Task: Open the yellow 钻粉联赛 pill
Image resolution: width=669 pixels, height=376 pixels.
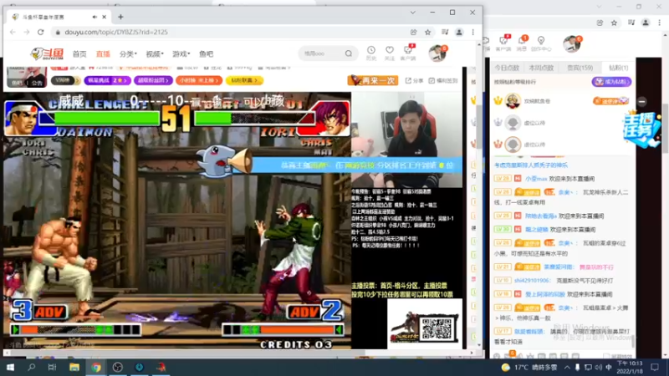Action: click(244, 80)
